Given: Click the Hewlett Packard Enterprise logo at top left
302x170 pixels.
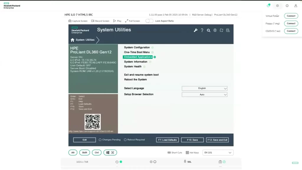Looking at the screenshot, I should click(12, 6).
